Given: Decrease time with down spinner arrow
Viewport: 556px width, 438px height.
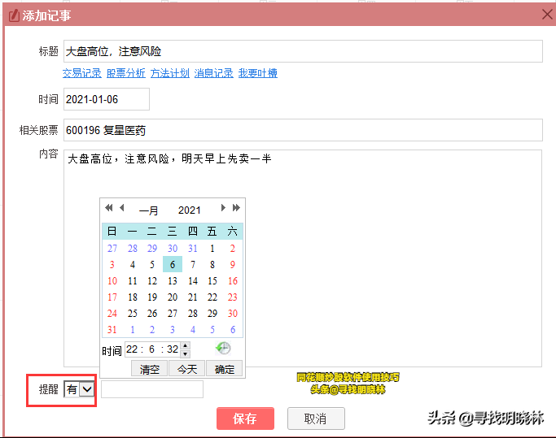Looking at the screenshot, I should point(185,353).
